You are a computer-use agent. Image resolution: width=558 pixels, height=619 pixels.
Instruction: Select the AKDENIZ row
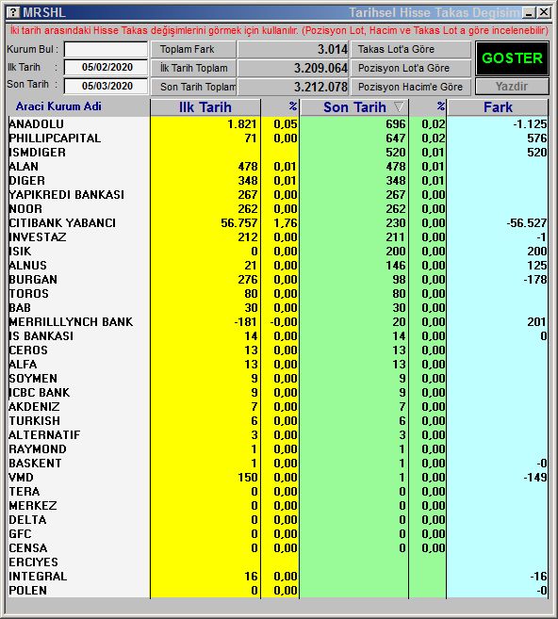278,407
